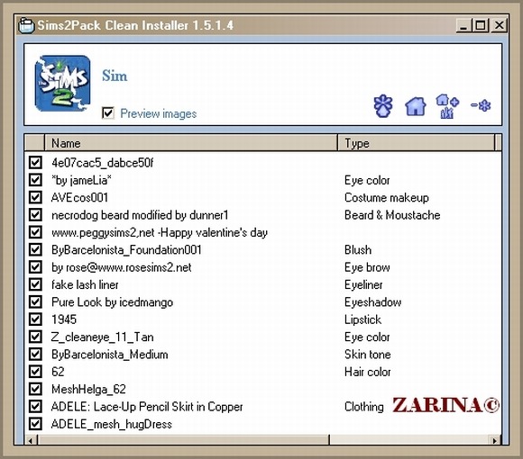Screen dimensions: 523x459
Task: Minimize the Clean Installer window
Action: tap(463, 25)
